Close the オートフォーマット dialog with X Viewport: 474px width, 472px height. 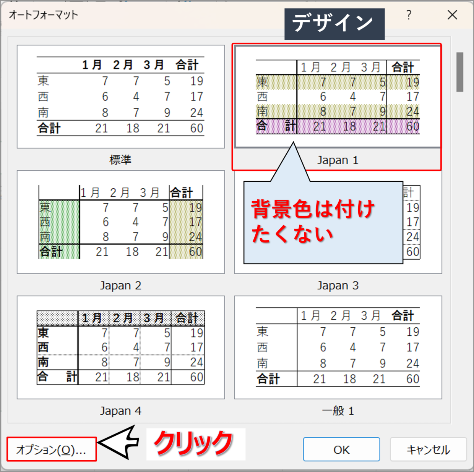point(452,15)
